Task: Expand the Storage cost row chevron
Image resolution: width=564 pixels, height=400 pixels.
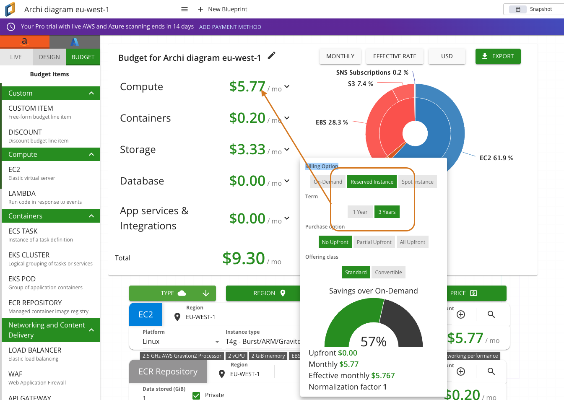Action: pos(287,149)
